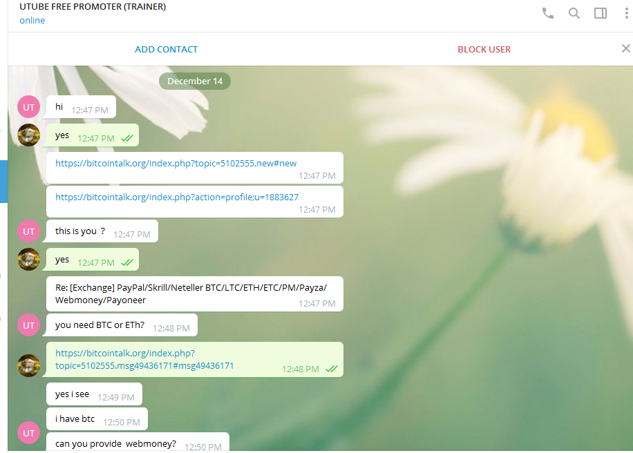Click the 12:48 PM timestamp on 'you need BTC or ETh?'

click(171, 328)
